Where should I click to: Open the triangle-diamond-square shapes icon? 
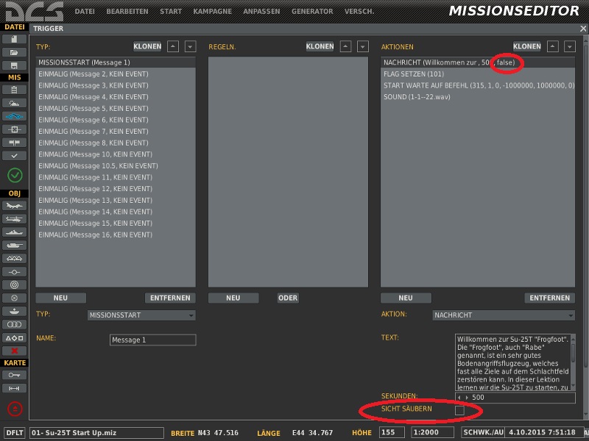coord(14,338)
